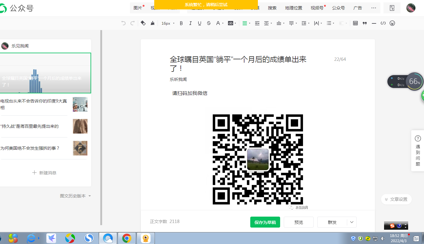Activate the format painter brush
Screen dimensions: 424x244
point(152,23)
